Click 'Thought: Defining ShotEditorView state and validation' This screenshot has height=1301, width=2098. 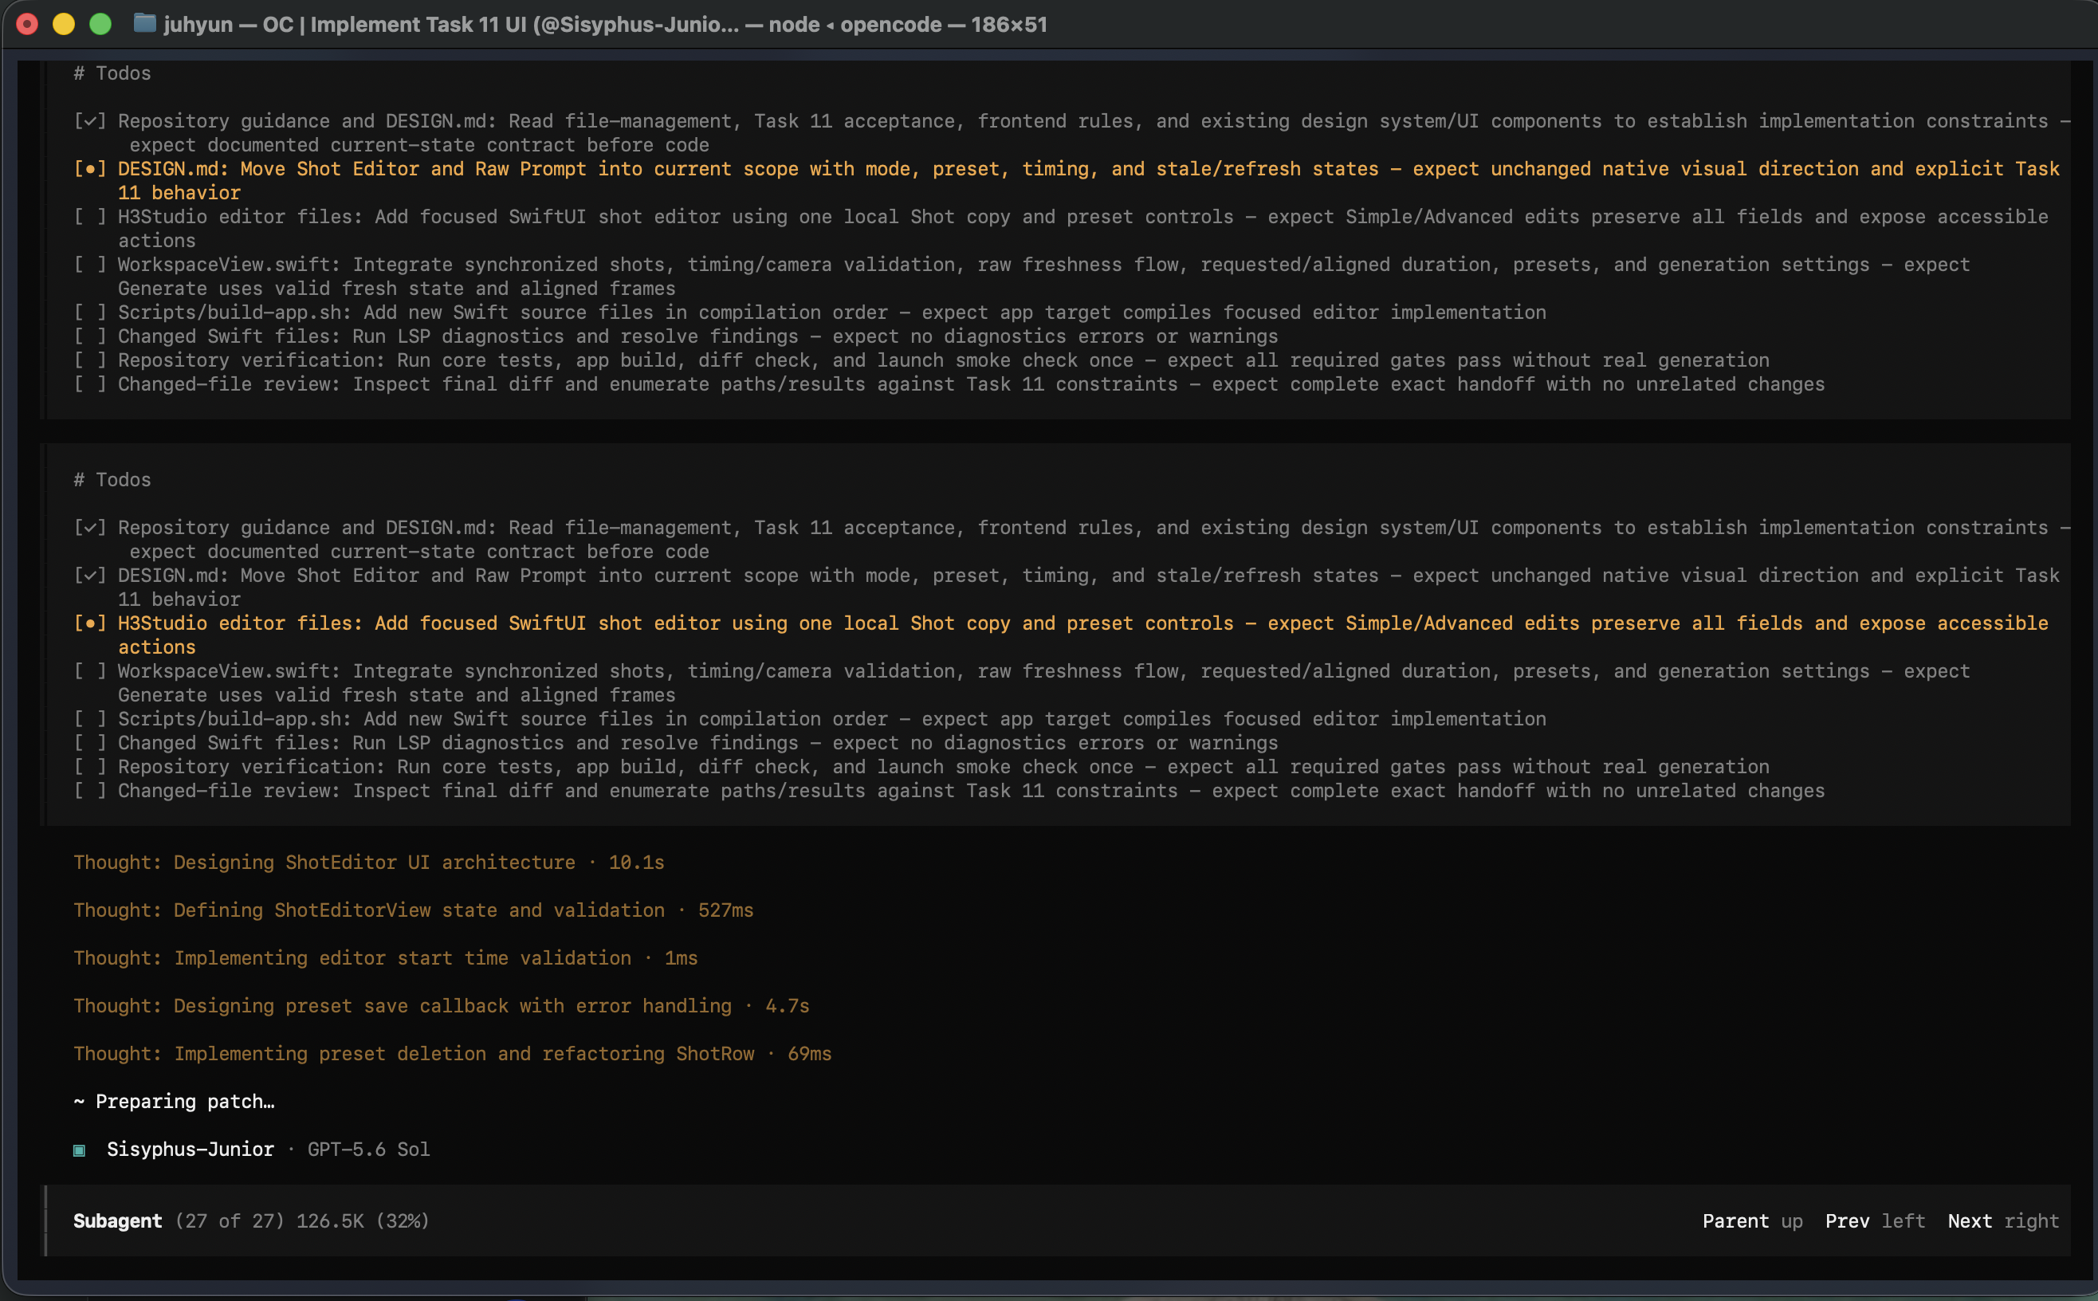(413, 910)
